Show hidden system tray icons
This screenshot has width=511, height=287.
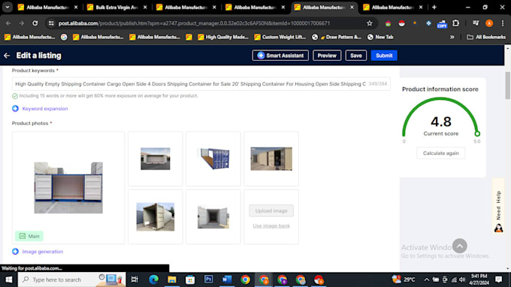(x=426, y=279)
